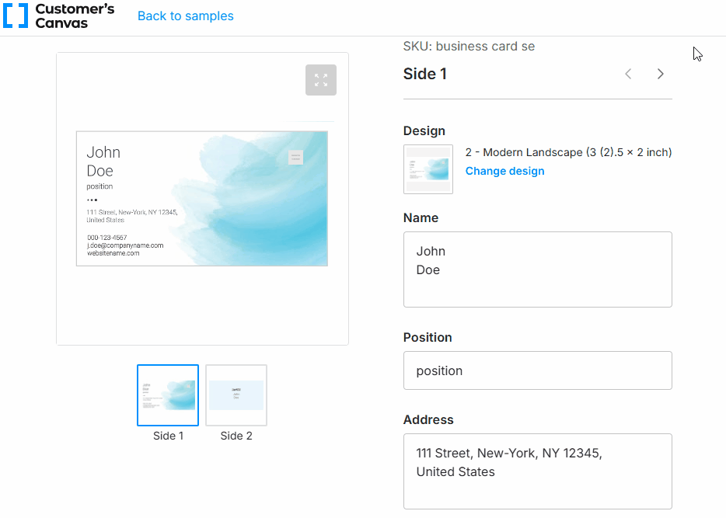Go to the previous side arrow
The image size is (726, 518).
(628, 74)
